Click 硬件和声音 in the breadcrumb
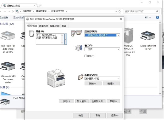This screenshot has width=164, height=120. pos(41,11)
